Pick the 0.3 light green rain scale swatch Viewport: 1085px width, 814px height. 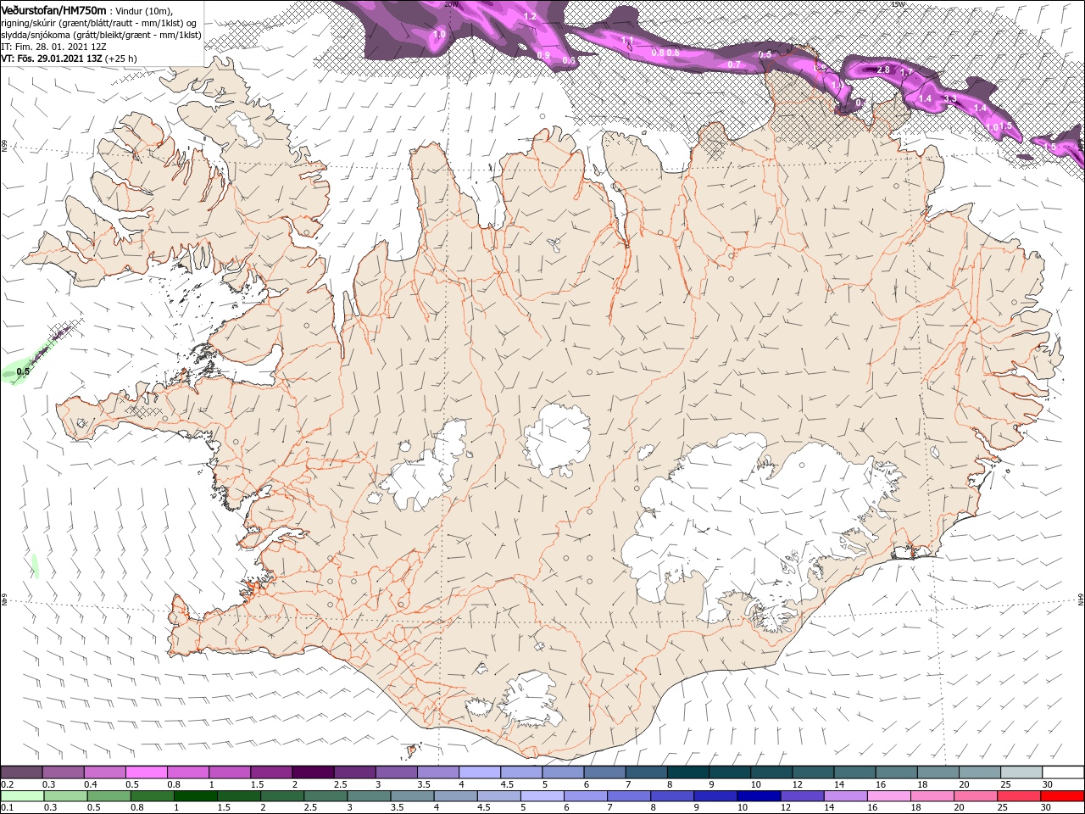coord(64,796)
